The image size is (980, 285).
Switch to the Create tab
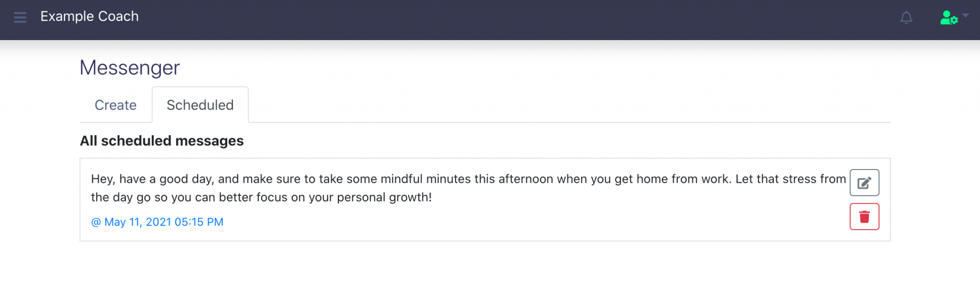(x=115, y=105)
